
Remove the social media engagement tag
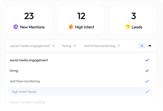(54, 46)
